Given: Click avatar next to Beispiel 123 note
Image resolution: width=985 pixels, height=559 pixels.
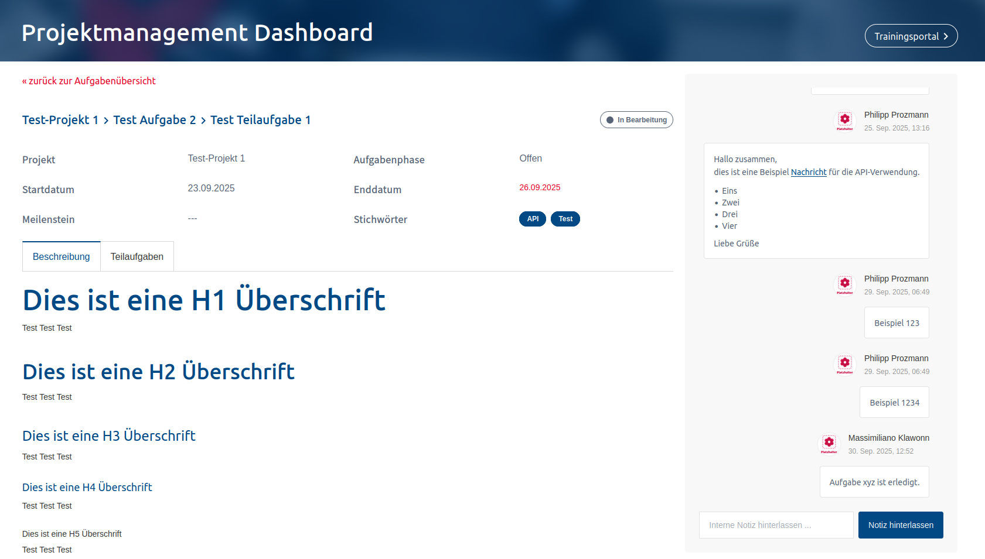Looking at the screenshot, I should pyautogui.click(x=844, y=284).
